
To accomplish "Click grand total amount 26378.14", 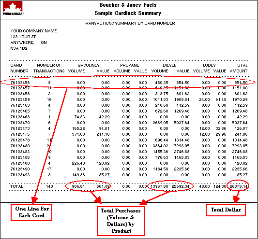I will click(239, 186).
